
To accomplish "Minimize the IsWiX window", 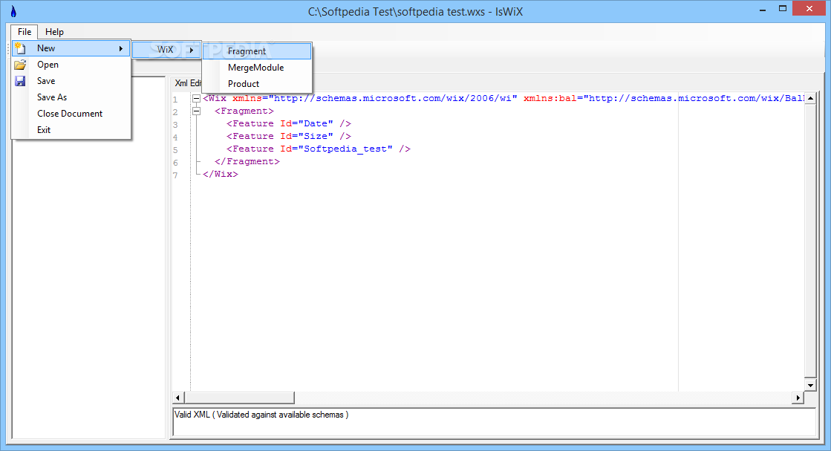I will tap(763, 10).
